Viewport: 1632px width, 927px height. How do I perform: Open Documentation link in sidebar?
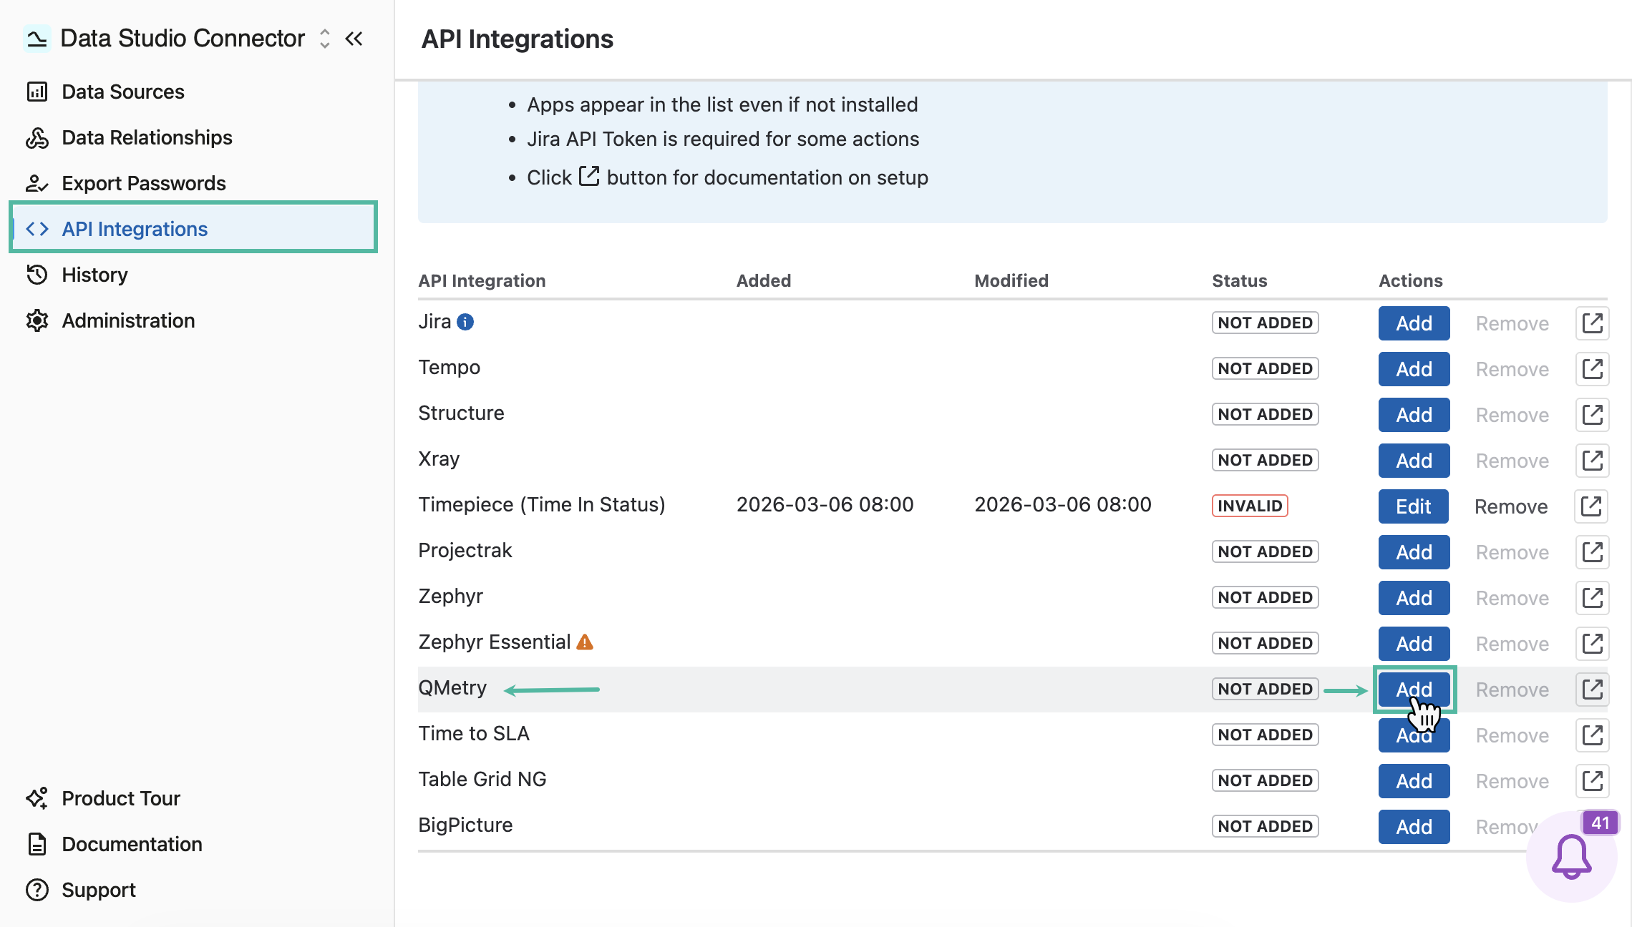click(x=132, y=844)
